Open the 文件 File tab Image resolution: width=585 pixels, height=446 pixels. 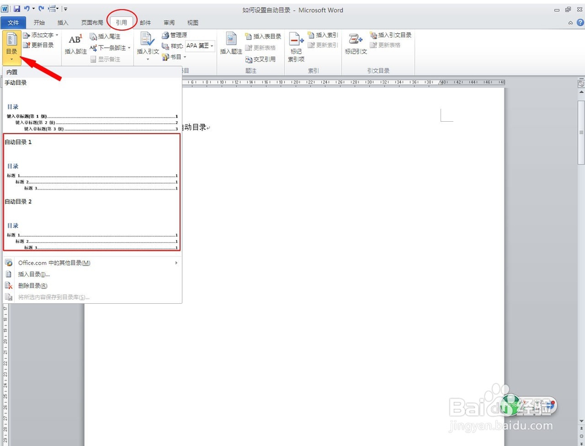pyautogui.click(x=13, y=23)
